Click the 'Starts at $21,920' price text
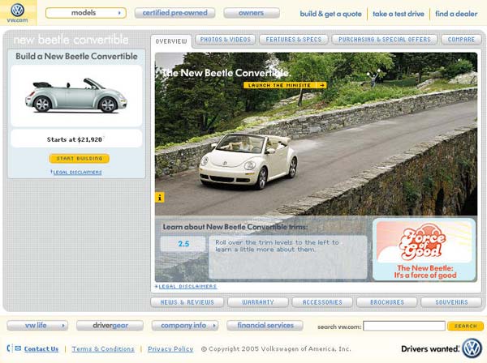The height and width of the screenshot is (363, 487). point(75,139)
